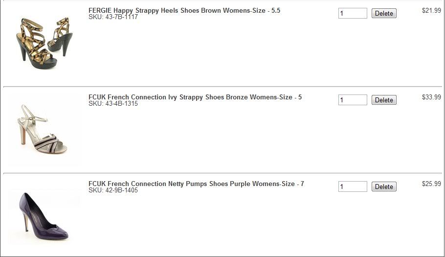The height and width of the screenshot is (257, 445).
Task: Click the smaller rear FERGIE heel image
Action: (61, 36)
